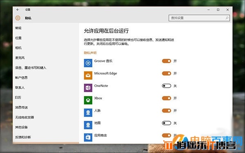Disable the Microsoft Edge background toggle
This screenshot has width=245, height=153.
(x=167, y=73)
